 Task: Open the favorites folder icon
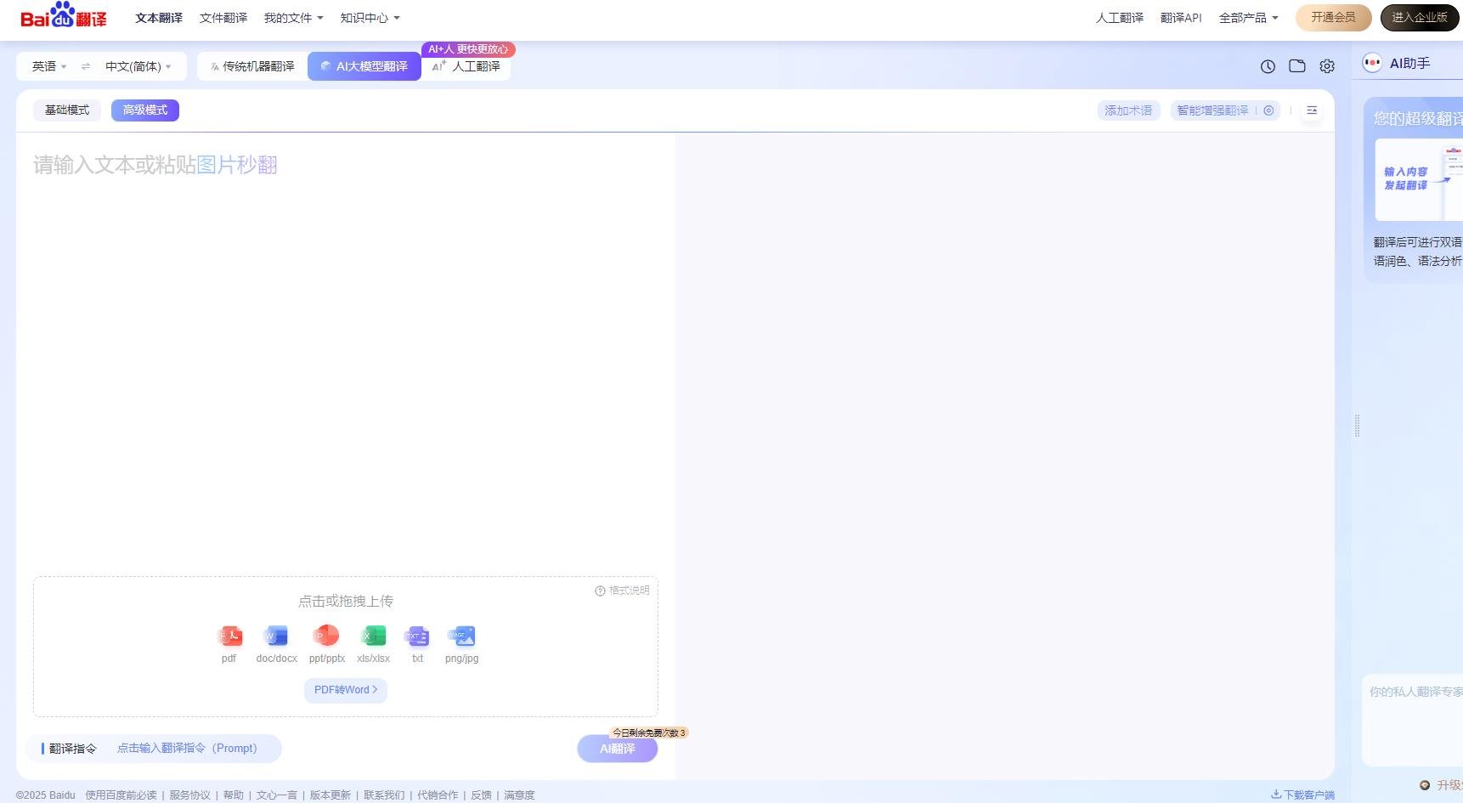point(1297,66)
